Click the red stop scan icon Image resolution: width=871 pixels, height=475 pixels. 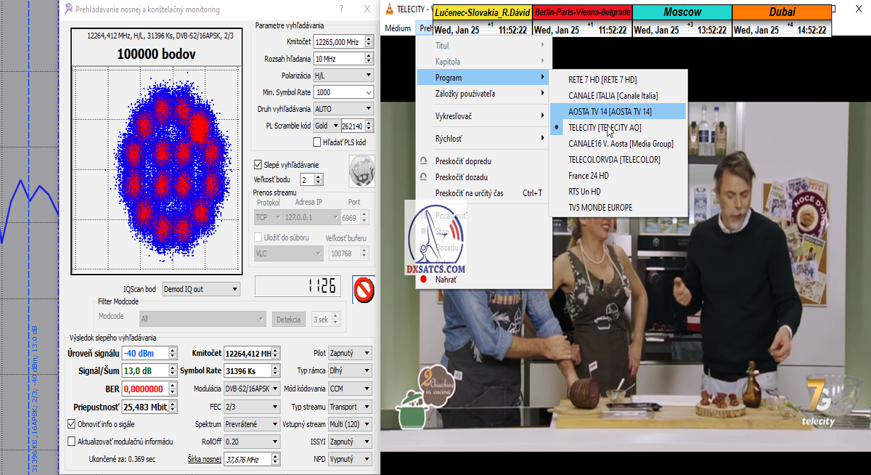363,289
